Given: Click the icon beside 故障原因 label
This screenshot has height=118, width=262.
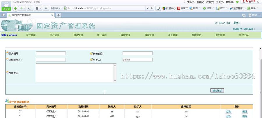Looking at the screenshot, I should pyautogui.click(x=7, y=72).
